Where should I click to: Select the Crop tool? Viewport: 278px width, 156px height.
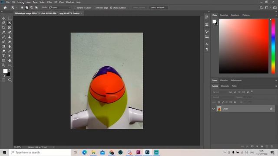click(3, 28)
